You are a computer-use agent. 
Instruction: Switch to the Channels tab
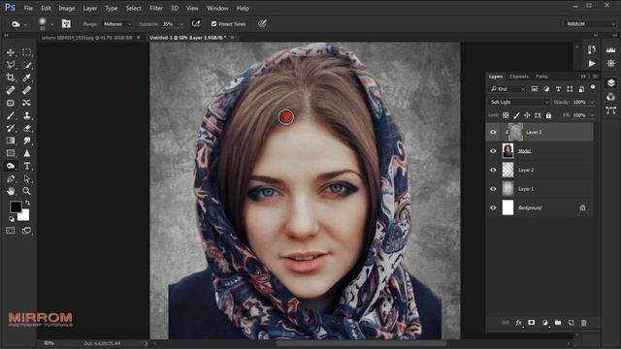[x=519, y=77]
